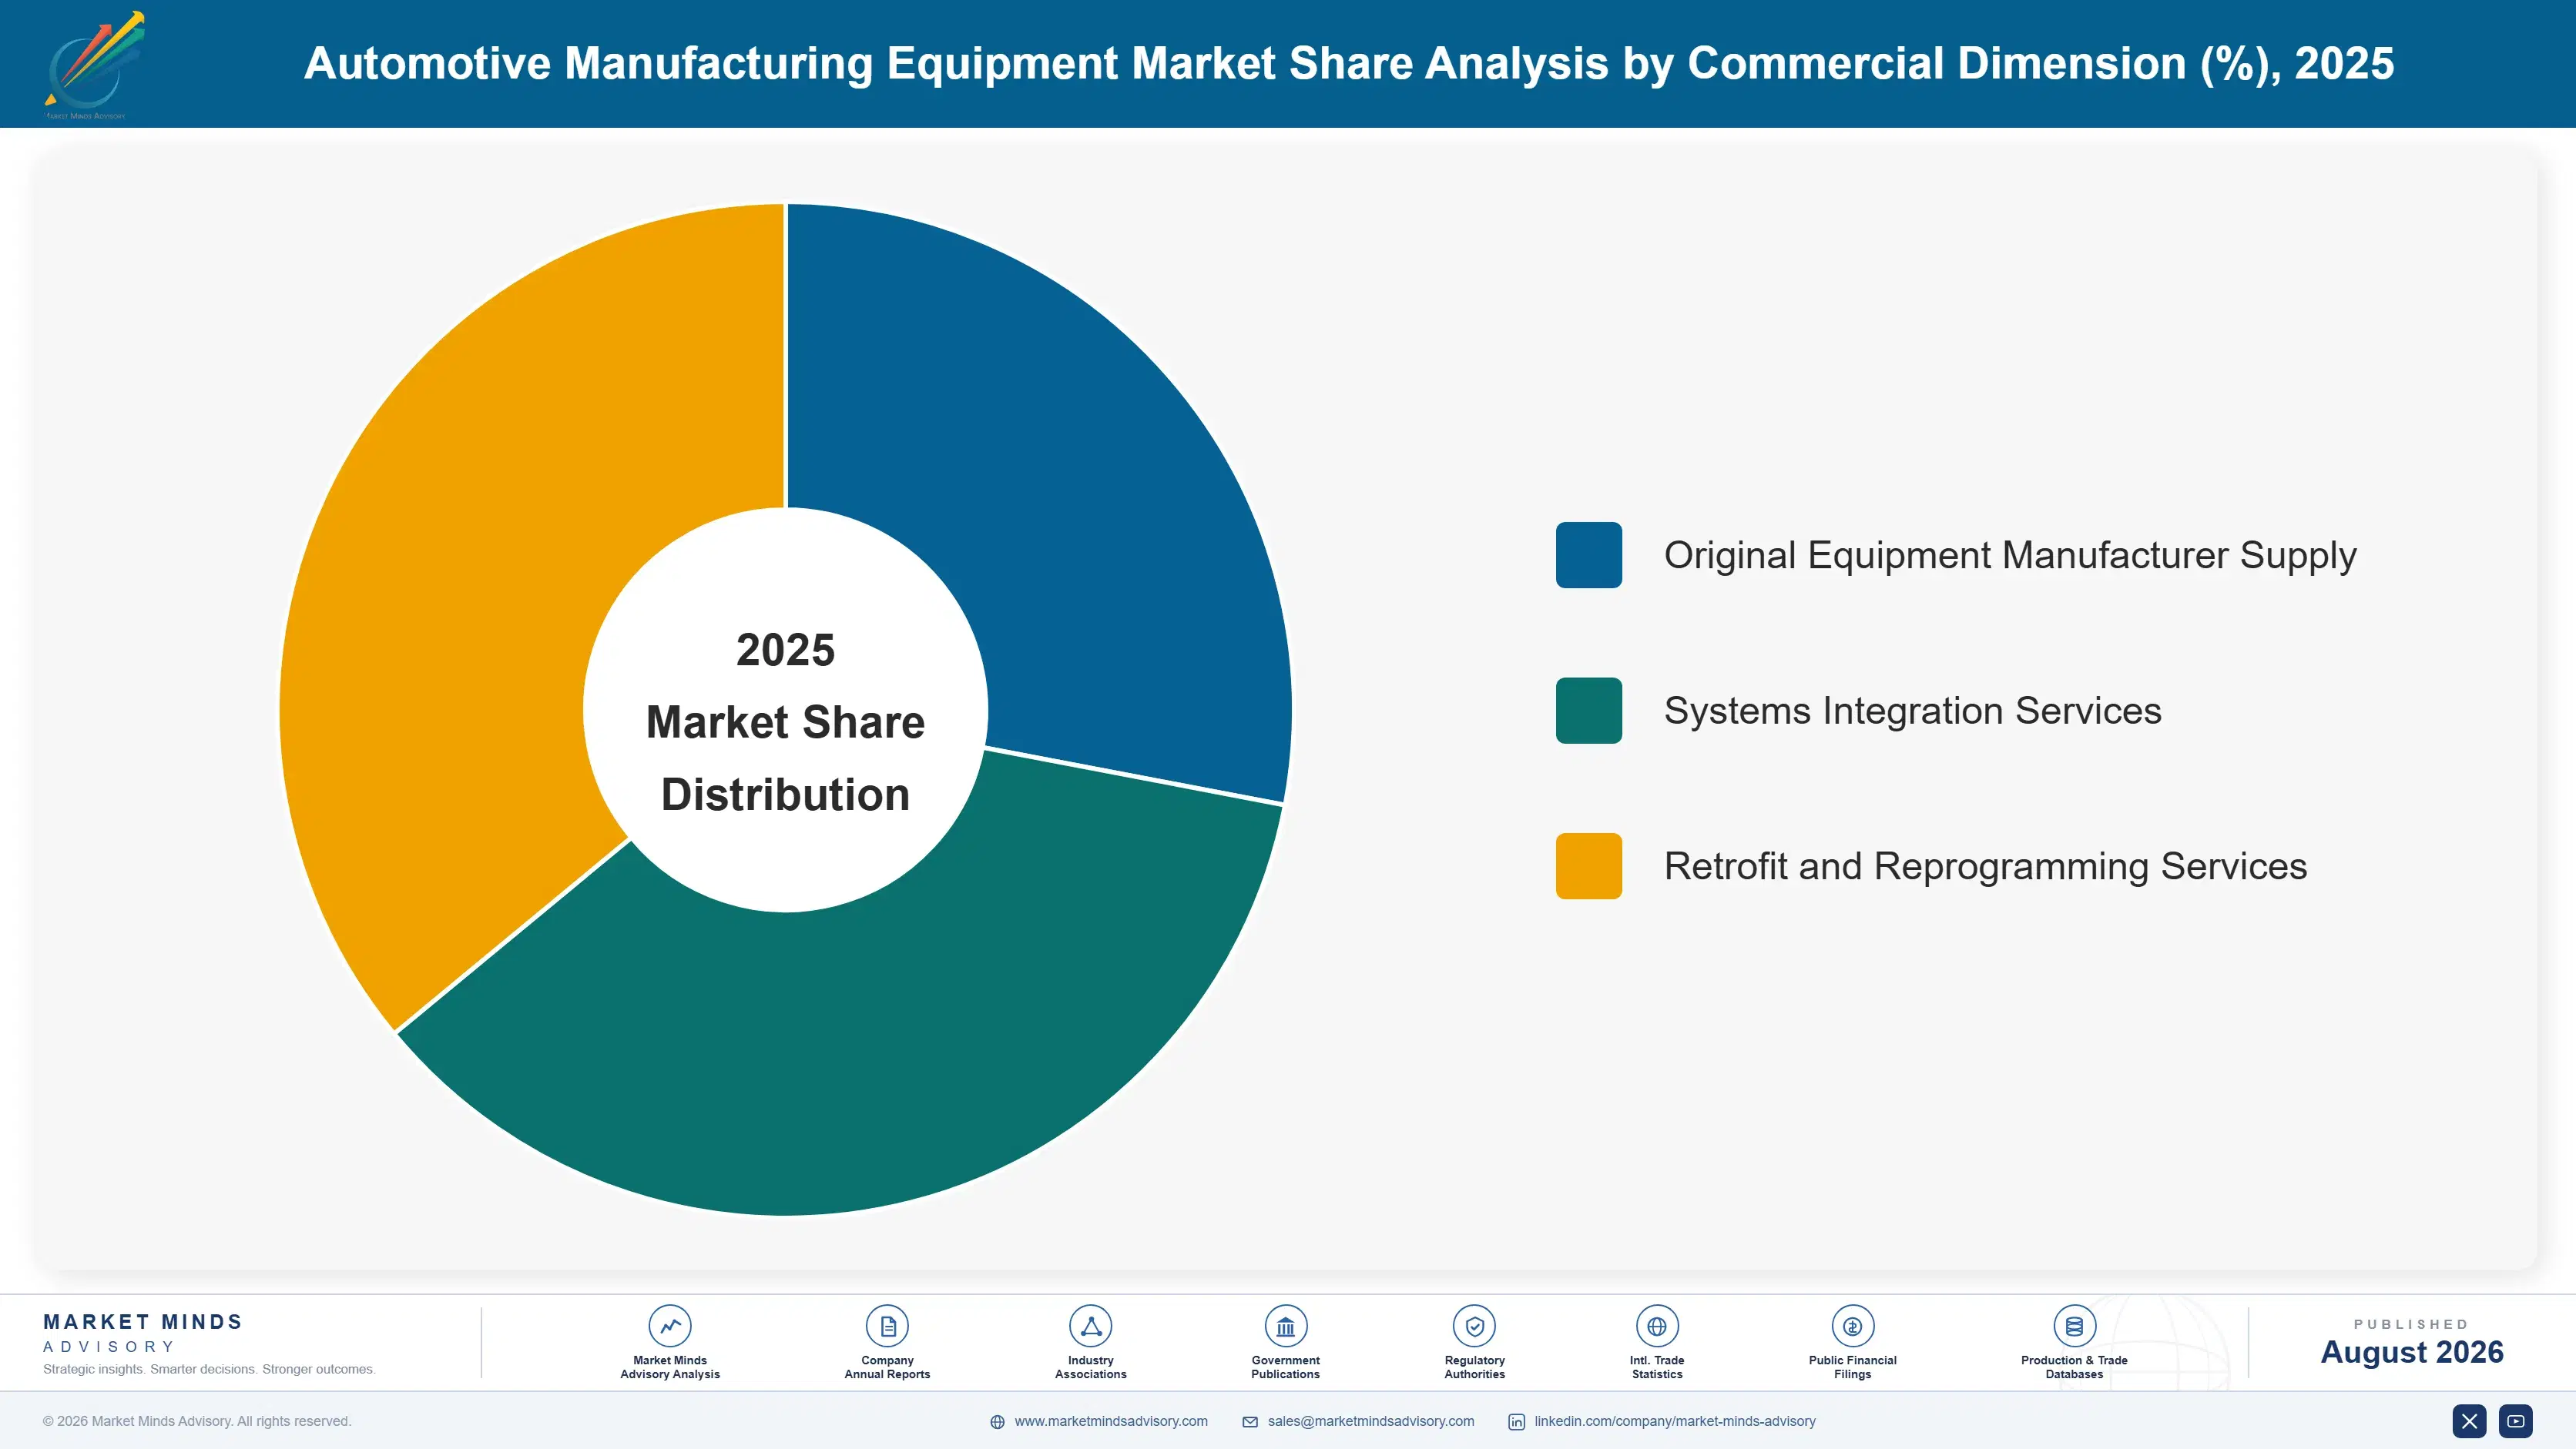Click the Industry Associations icon
The image size is (2576, 1449).
click(x=1090, y=1326)
